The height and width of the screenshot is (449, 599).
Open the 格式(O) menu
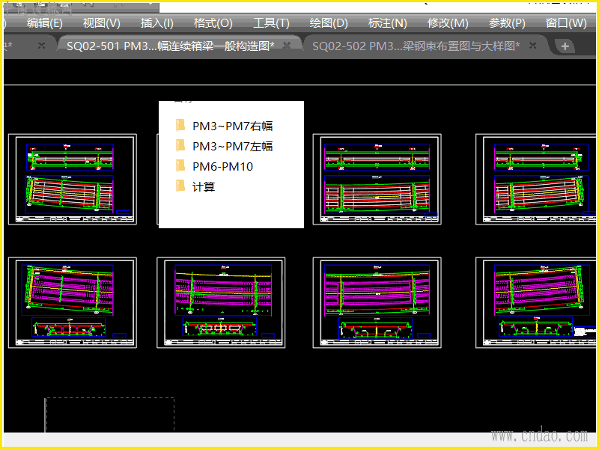tap(213, 23)
